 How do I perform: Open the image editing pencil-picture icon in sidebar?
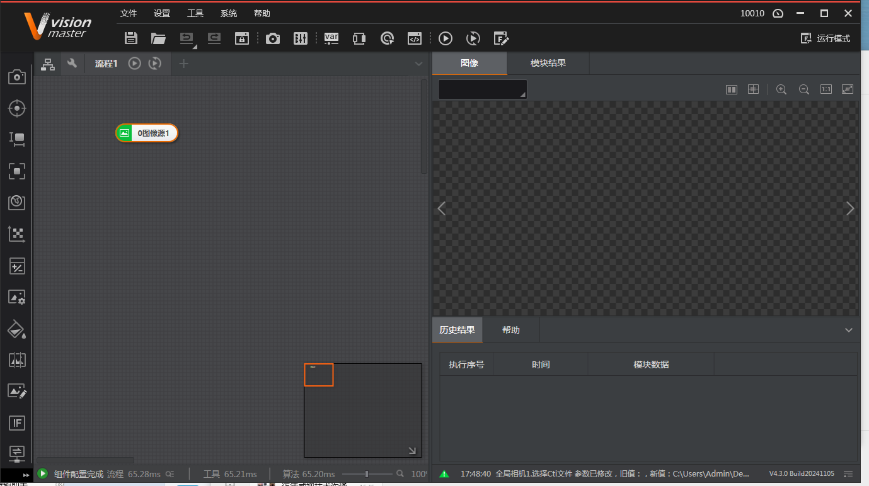[x=16, y=392]
